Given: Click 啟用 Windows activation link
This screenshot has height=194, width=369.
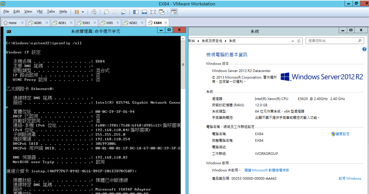Looking at the screenshot, I should click(x=350, y=178).
